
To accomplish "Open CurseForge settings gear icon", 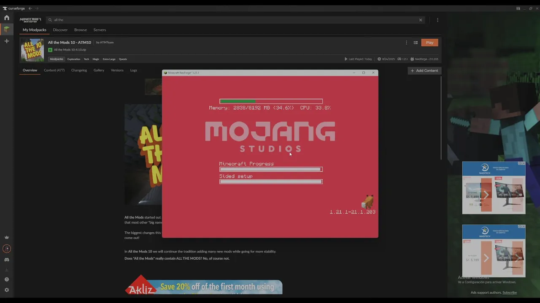I will (x=6, y=290).
